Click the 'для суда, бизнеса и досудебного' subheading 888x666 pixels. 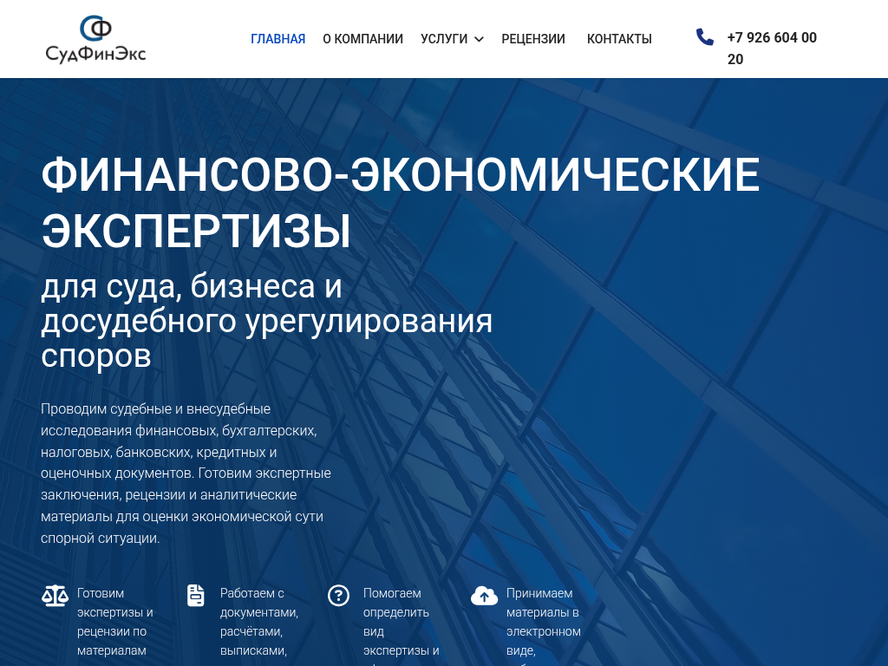[x=267, y=321]
